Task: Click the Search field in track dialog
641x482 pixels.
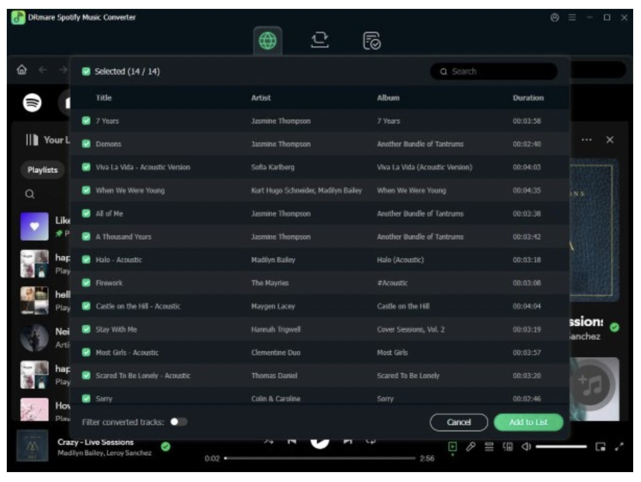Action: pyautogui.click(x=493, y=71)
